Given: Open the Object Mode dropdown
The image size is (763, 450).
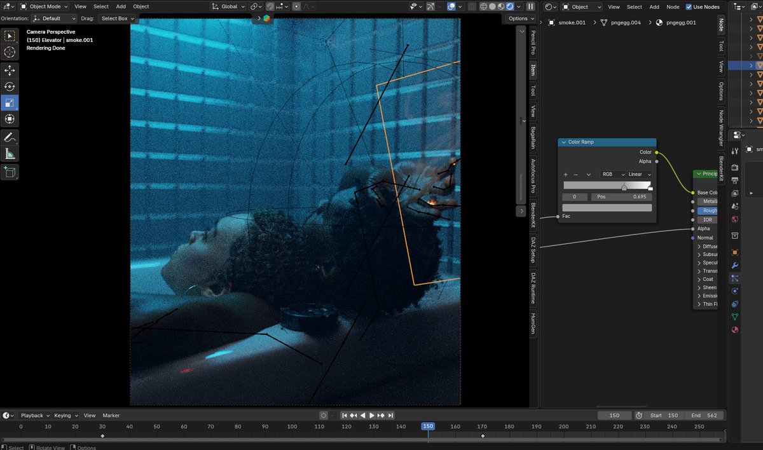Looking at the screenshot, I should [x=45, y=6].
